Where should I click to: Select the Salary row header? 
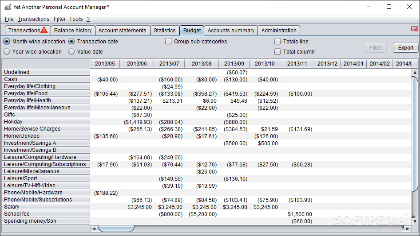point(46,207)
